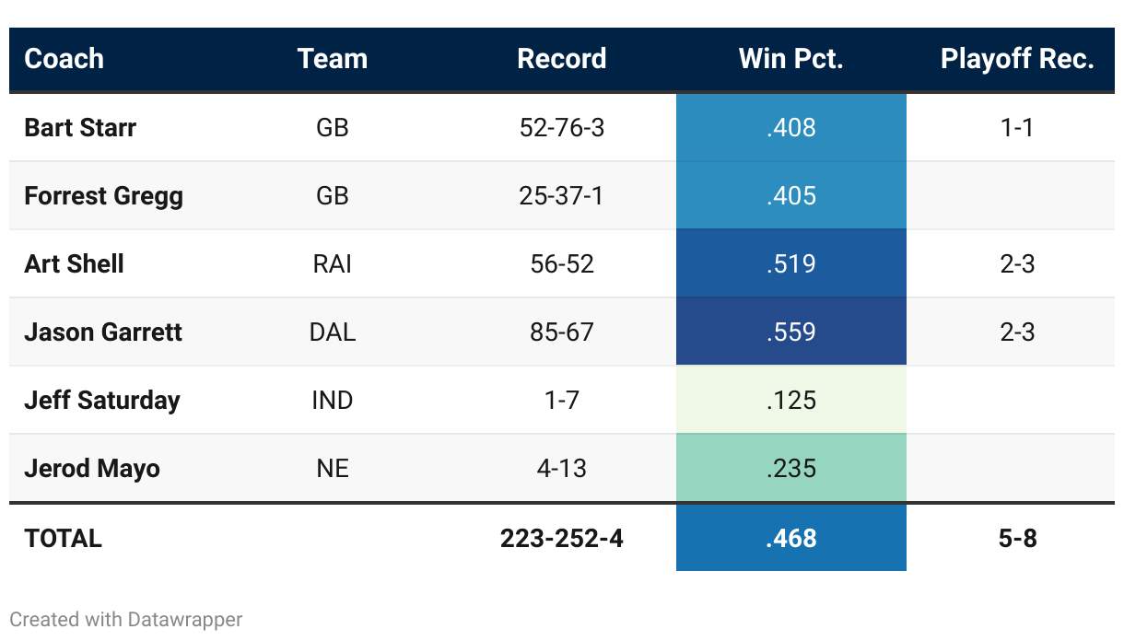
Task: Select the Jeff Saturday coach cell
Action: (102, 400)
